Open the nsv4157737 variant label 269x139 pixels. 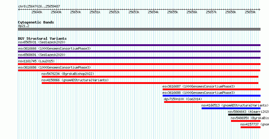coord(254,124)
